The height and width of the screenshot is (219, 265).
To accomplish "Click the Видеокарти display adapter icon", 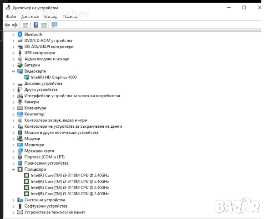I will click(x=20, y=71).
